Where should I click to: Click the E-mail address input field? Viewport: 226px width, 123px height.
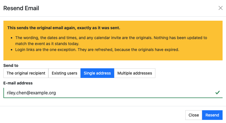tap(113, 93)
